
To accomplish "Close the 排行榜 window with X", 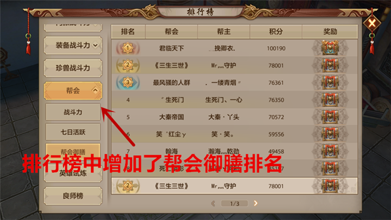I will [372, 23].
